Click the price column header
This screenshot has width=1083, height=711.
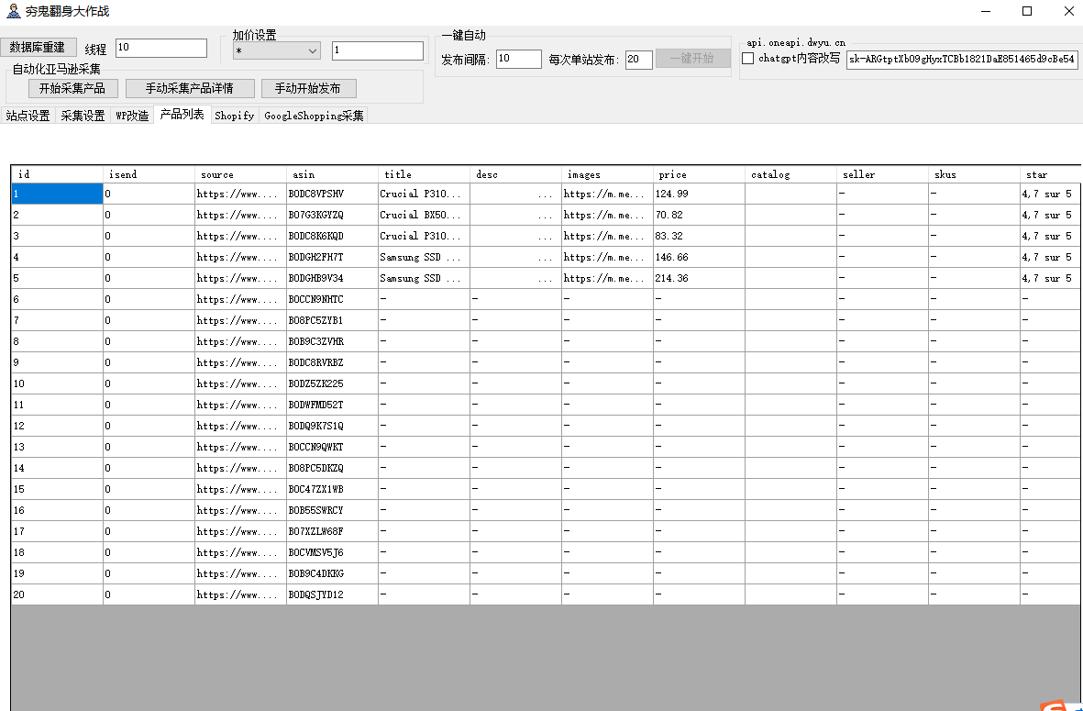[672, 173]
